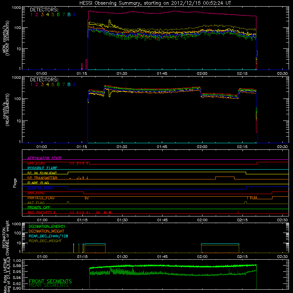Click the PARTICLE_FLAG label
The height and width of the screenshot is (293, 293).
tap(41, 198)
